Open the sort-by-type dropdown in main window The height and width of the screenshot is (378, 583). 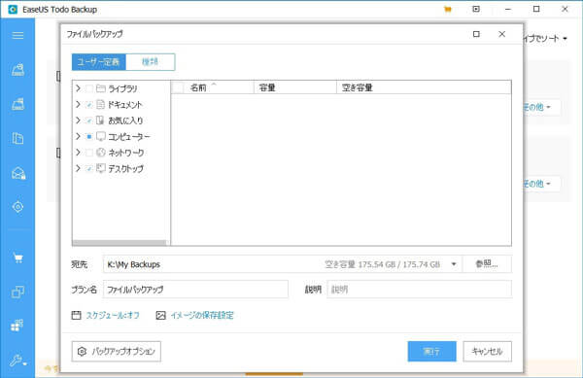[x=544, y=38]
